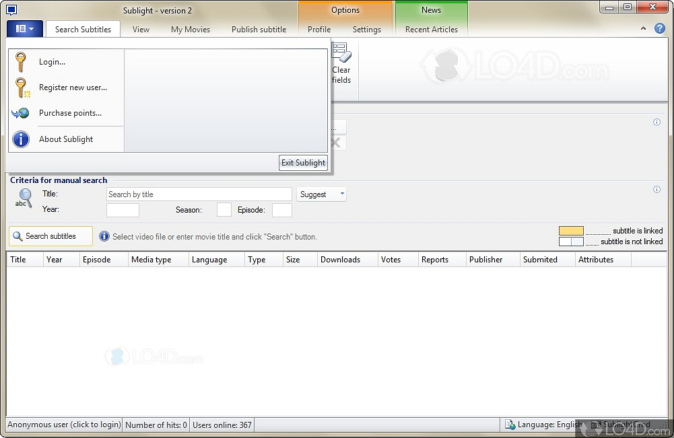Open the blue application menu dropdown
Image resolution: width=674 pixels, height=438 pixels.
pos(24,29)
